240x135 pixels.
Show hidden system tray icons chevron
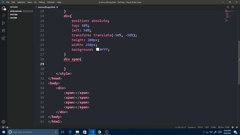point(204,132)
